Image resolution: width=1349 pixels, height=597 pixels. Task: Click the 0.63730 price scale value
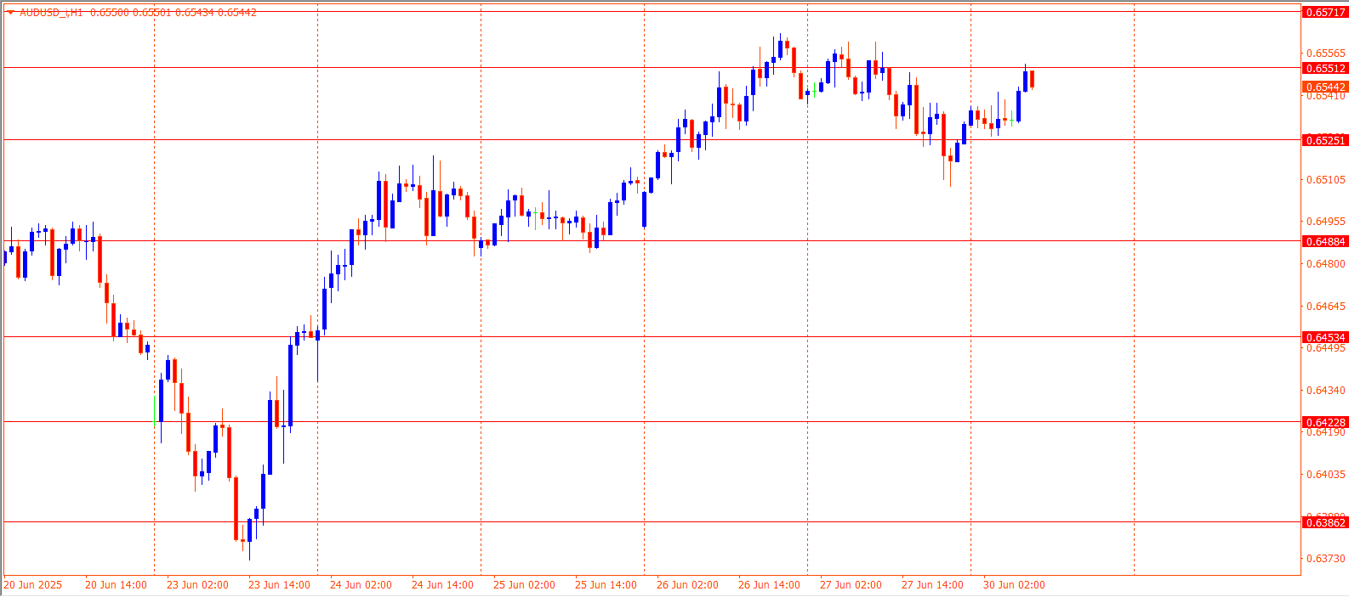[x=1325, y=558]
